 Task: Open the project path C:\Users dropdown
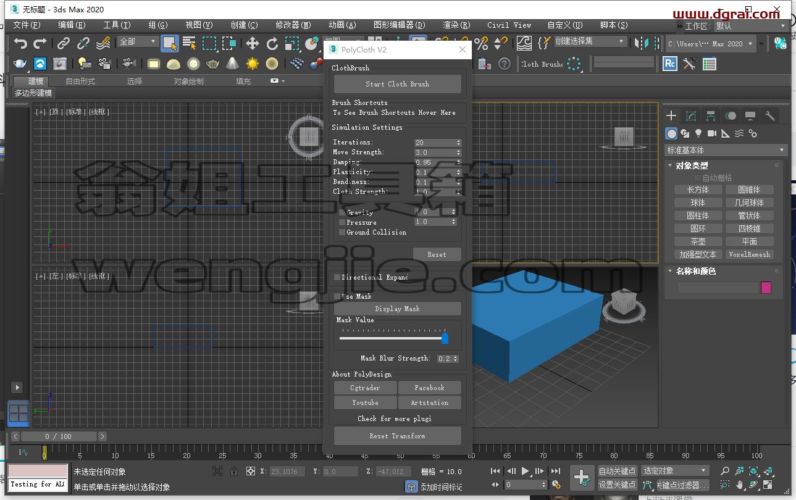(x=711, y=44)
